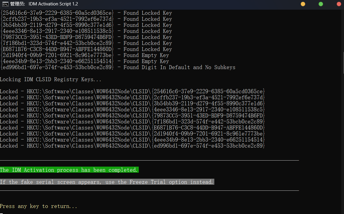Click Found Locked Key line for {4eee3346-8e13...}
Screen dimensions: 344x214
(x=86, y=31)
